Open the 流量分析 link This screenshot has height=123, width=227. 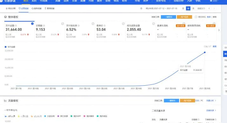pos(211,101)
